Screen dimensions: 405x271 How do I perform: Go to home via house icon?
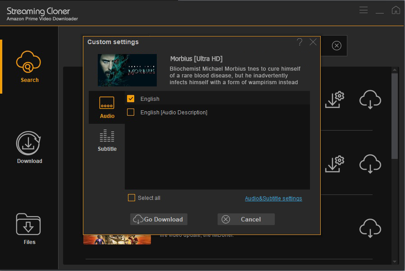click(x=396, y=10)
